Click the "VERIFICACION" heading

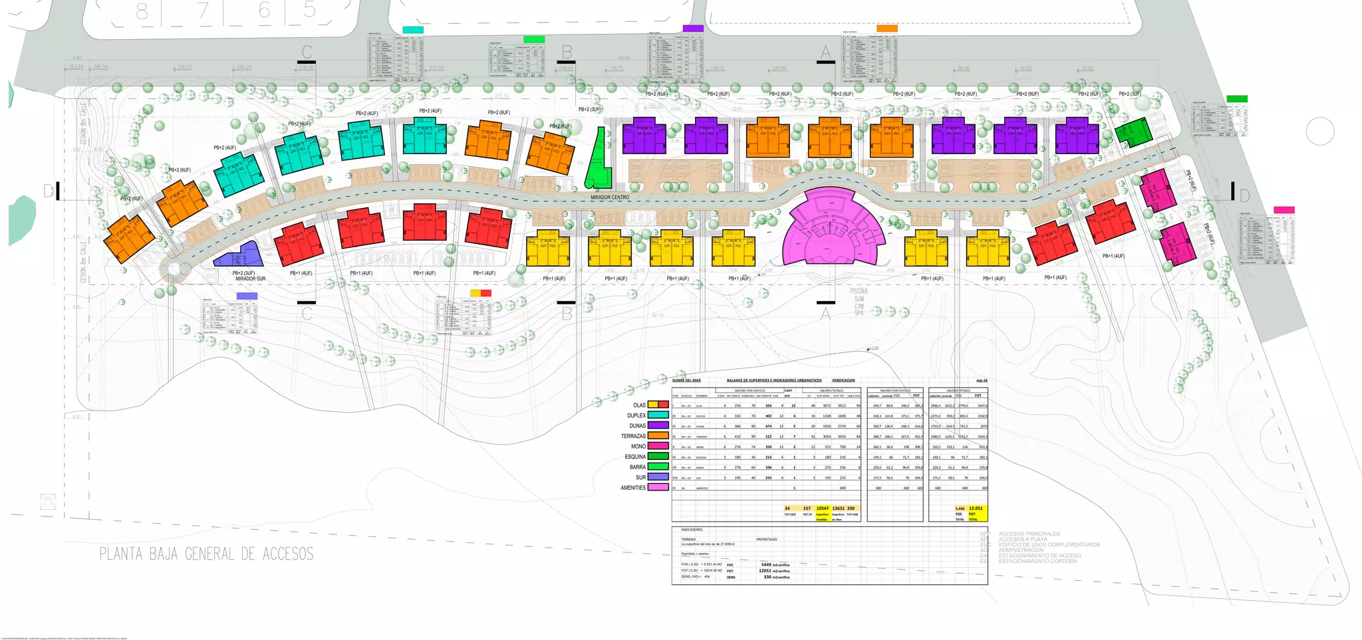coord(843,381)
